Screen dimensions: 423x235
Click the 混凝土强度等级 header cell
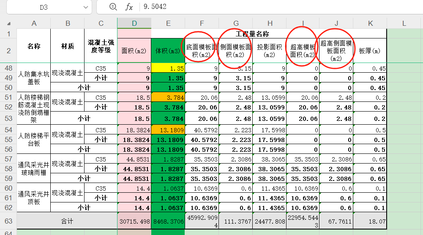pos(101,46)
